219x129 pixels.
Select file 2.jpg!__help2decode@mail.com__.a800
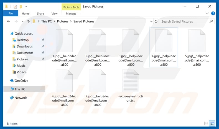pyautogui.click(x=97, y=48)
